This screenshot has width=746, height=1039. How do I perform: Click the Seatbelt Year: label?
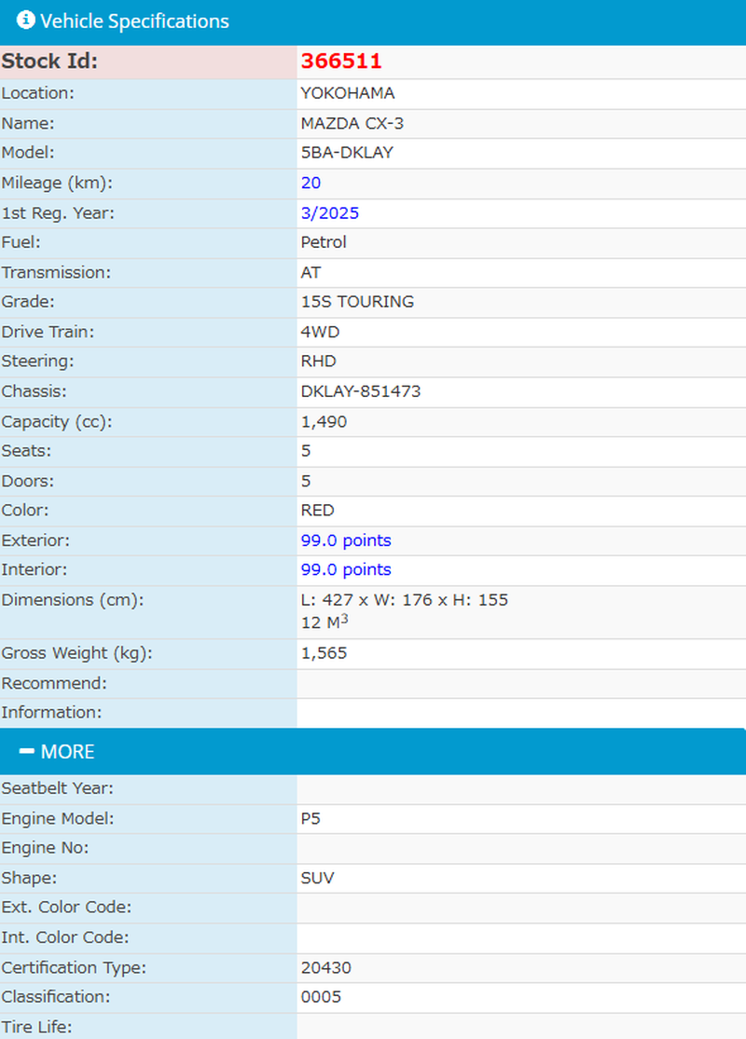pyautogui.click(x=58, y=788)
